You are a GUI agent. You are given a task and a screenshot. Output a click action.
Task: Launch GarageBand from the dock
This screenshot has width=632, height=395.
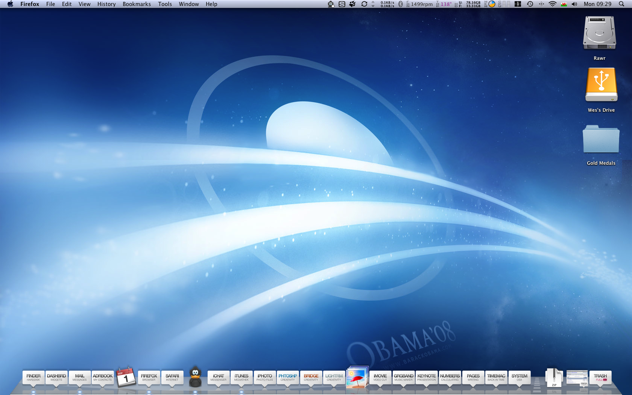403,378
